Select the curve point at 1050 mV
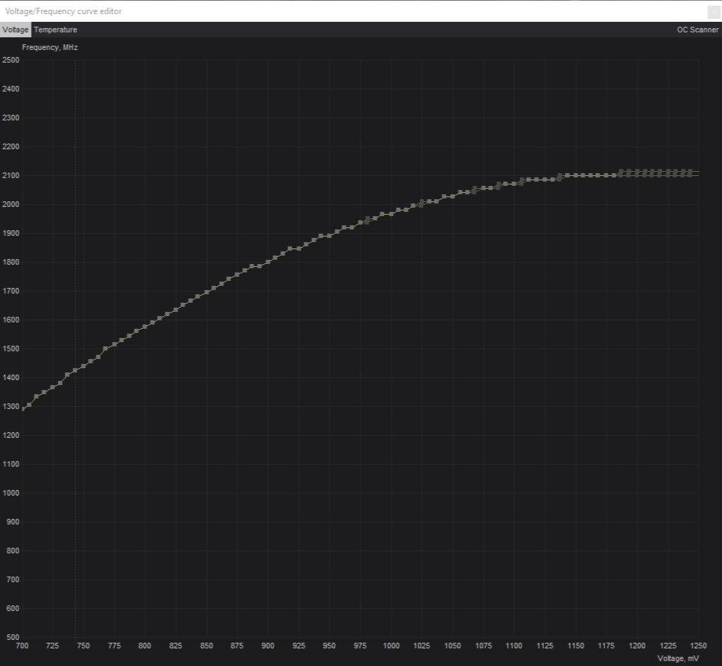 (453, 196)
